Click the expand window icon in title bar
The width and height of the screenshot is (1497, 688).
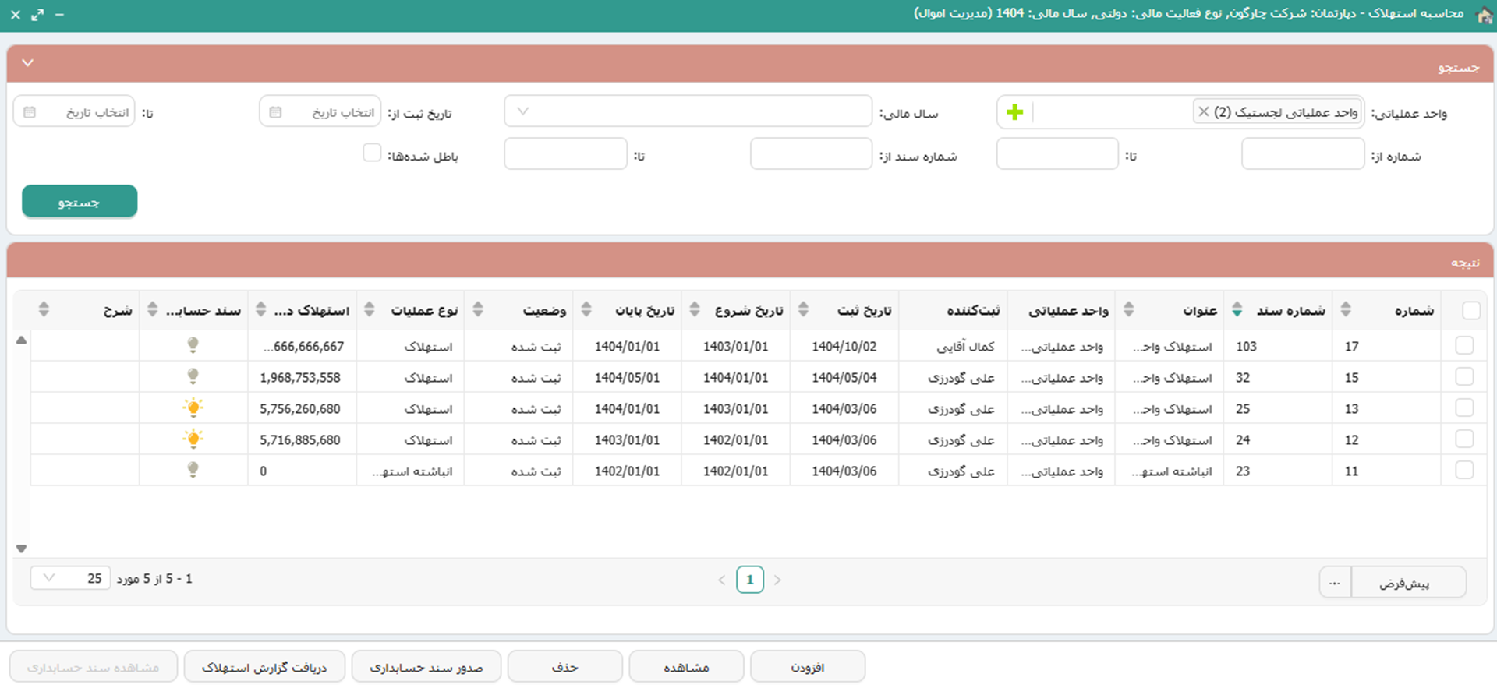[37, 15]
